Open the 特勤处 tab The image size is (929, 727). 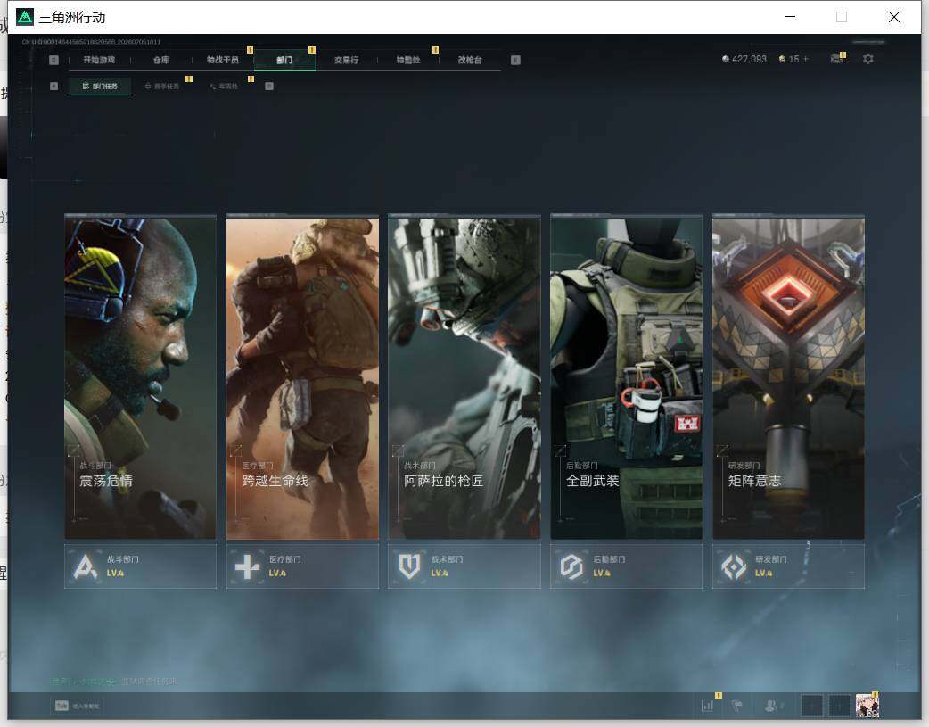[x=408, y=60]
